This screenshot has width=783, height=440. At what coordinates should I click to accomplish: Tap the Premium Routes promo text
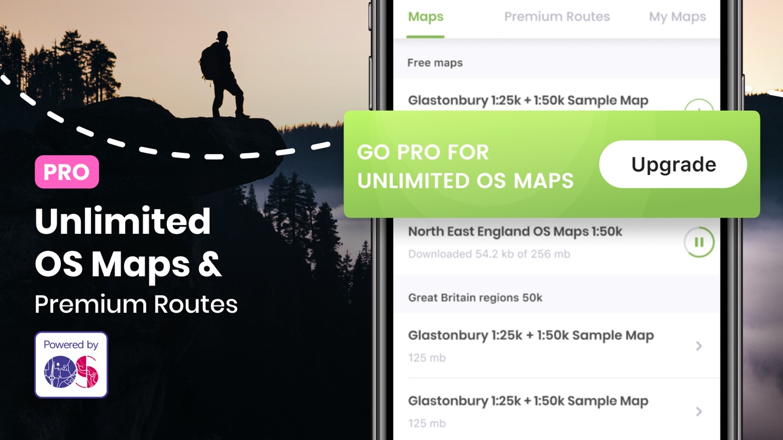coord(136,304)
